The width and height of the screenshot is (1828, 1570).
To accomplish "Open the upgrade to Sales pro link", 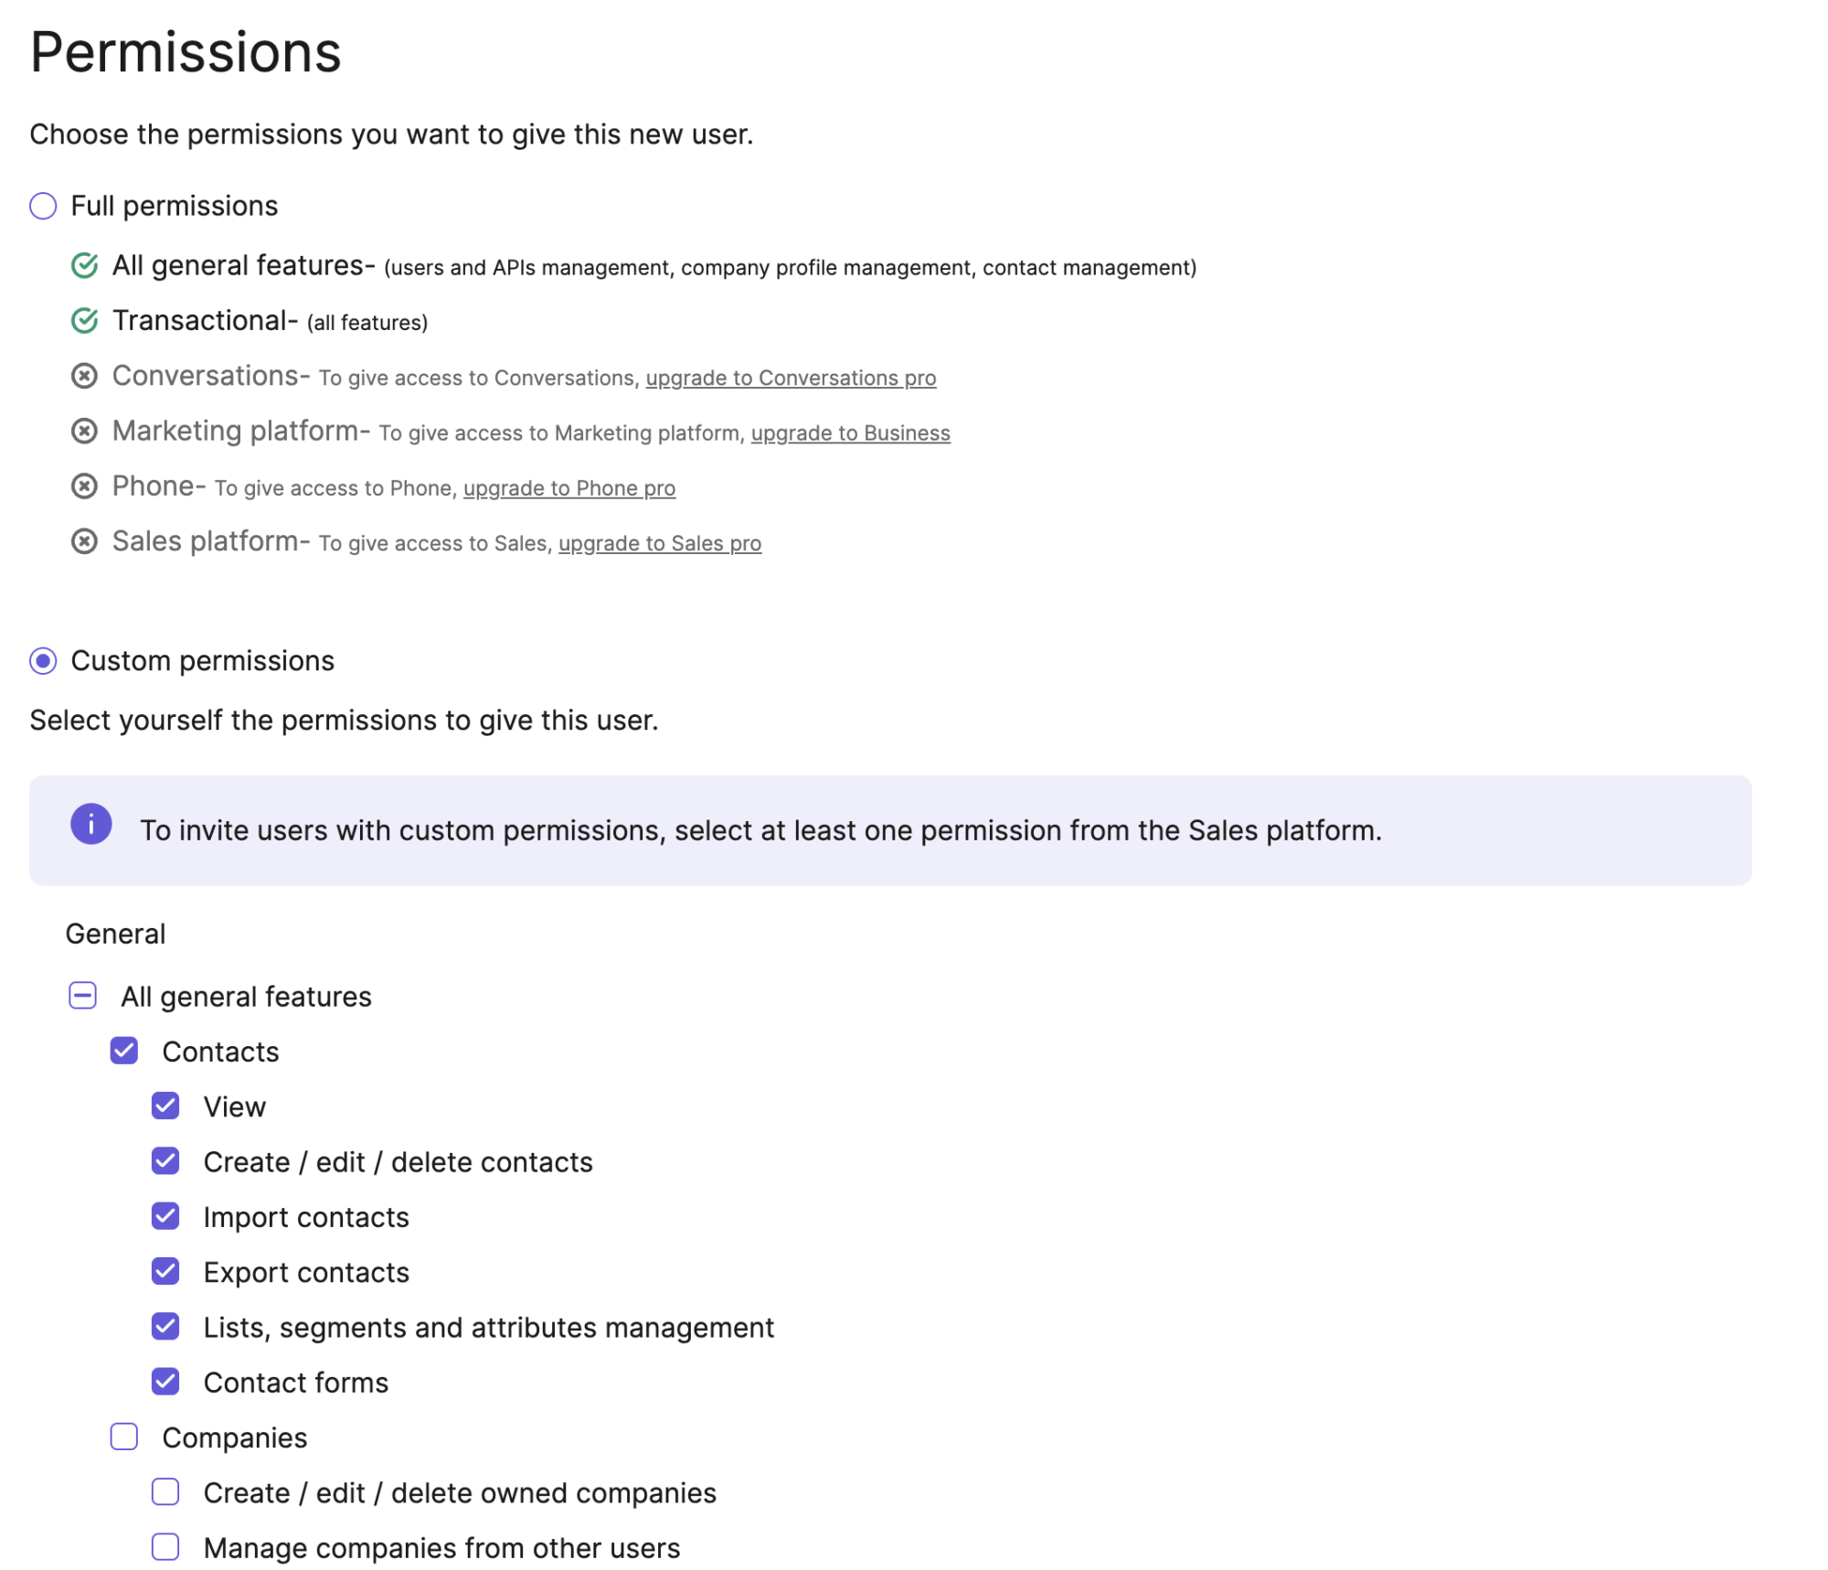I will 660,544.
